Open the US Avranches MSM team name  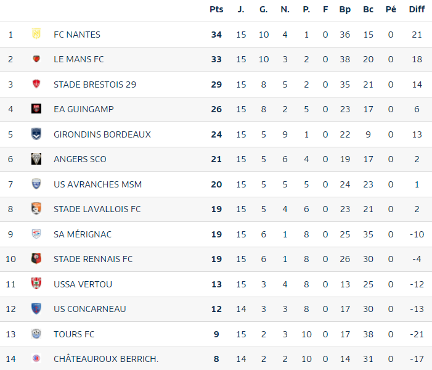click(97, 184)
